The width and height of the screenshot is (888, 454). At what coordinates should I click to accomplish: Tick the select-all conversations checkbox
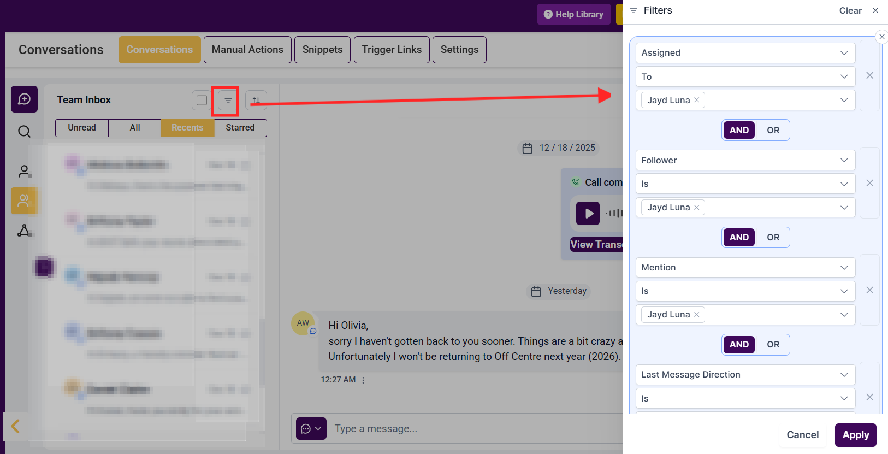click(202, 101)
